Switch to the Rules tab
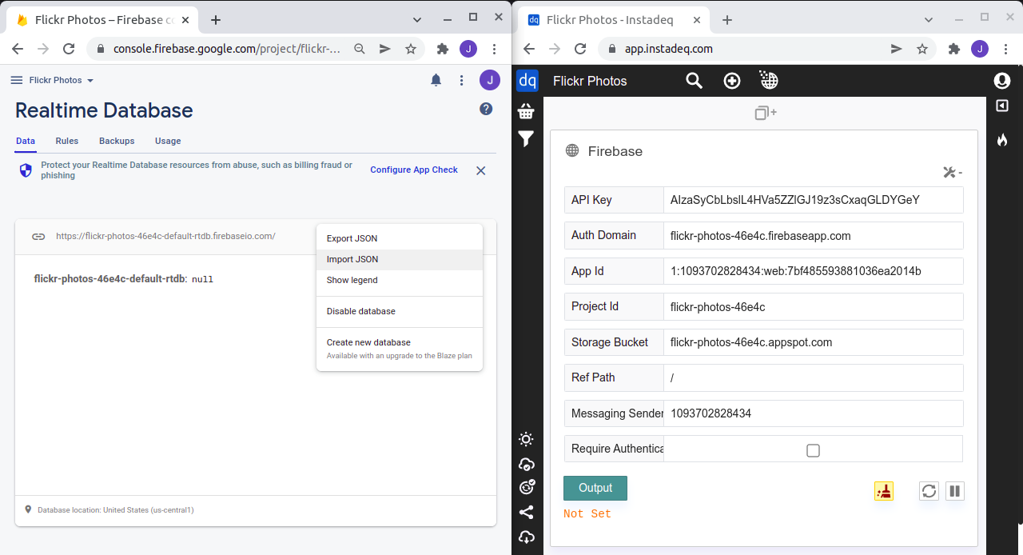 [x=67, y=141]
